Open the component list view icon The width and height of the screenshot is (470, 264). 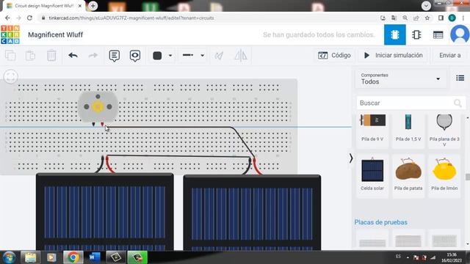tap(438, 34)
